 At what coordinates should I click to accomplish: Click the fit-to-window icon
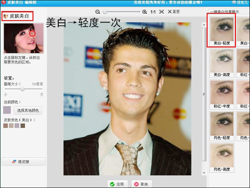[x=162, y=12]
